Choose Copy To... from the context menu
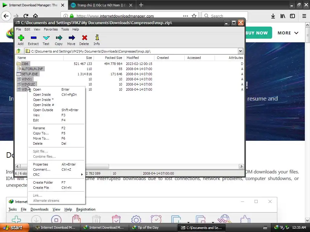Image resolution: width=310 pixels, height=232 pixels. (56, 133)
